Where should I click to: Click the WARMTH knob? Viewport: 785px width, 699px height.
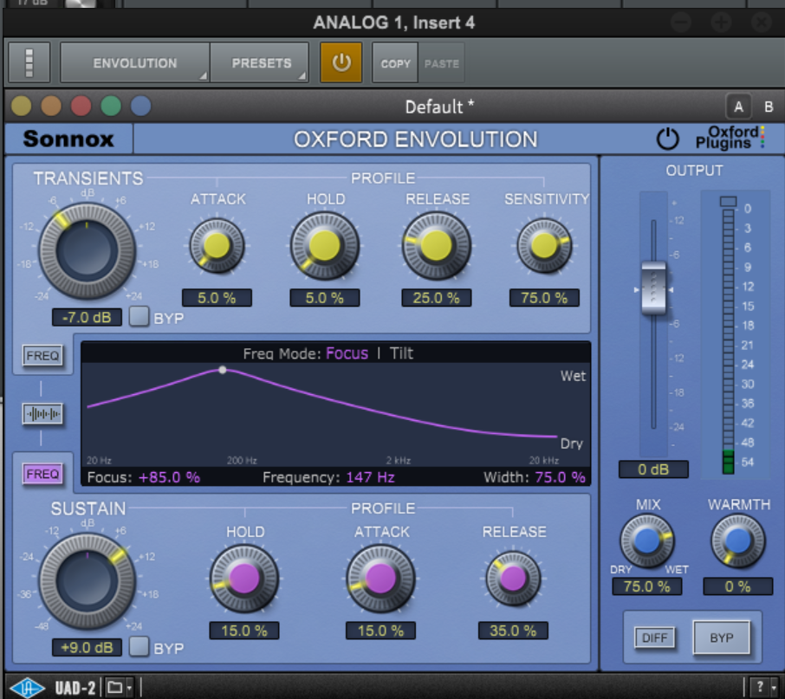pyautogui.click(x=738, y=541)
